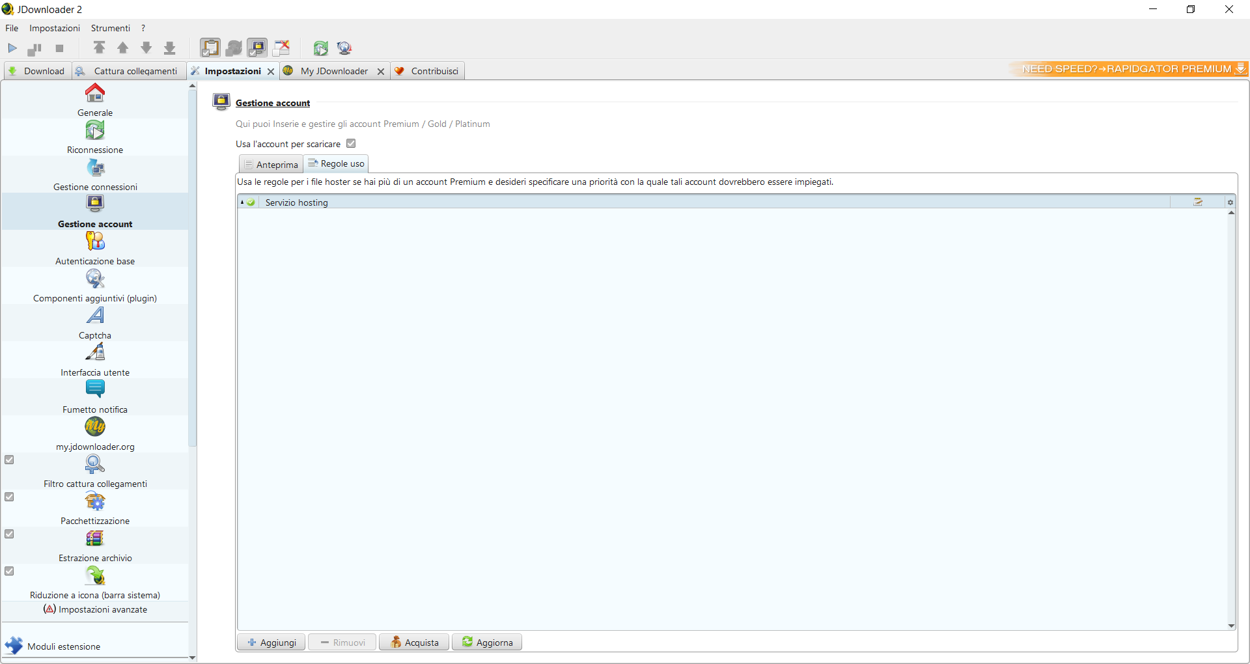This screenshot has height=664, width=1250.
Task: Open the Strumenti menu
Action: click(111, 28)
